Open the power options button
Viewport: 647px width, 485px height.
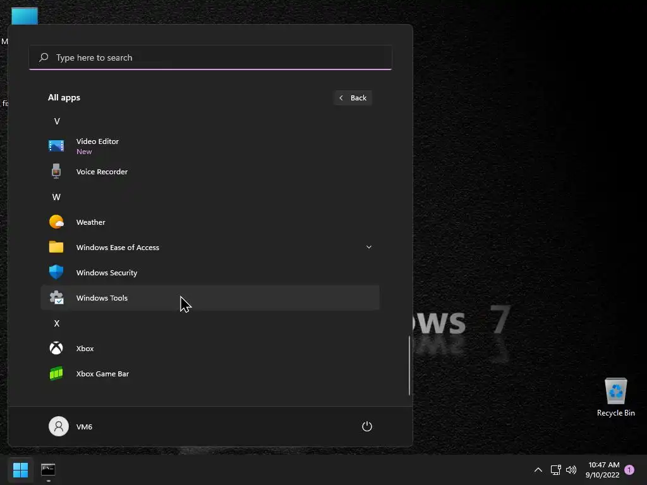point(367,426)
